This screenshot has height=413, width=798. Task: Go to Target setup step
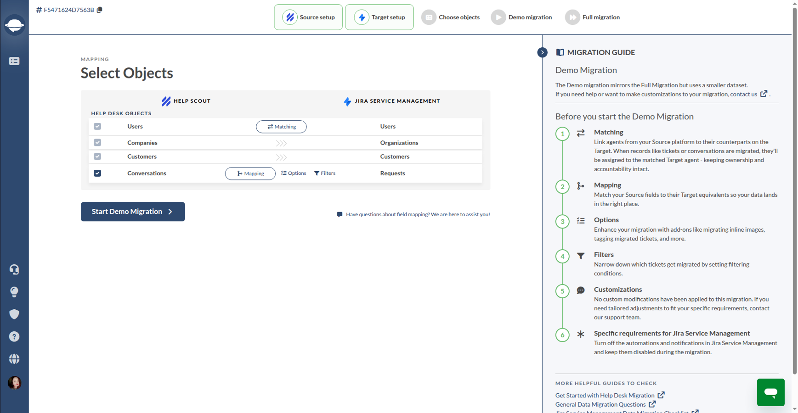[379, 17]
